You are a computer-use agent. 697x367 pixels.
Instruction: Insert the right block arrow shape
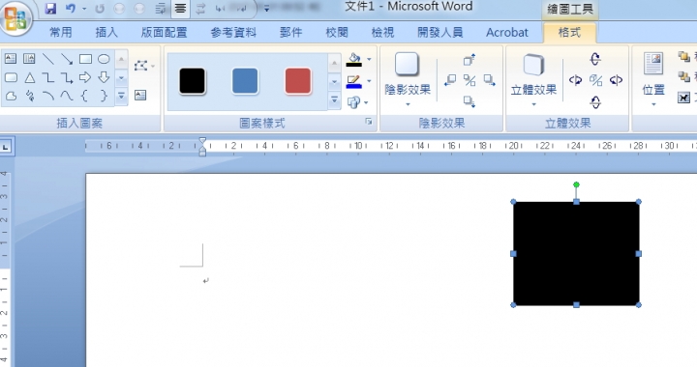pos(85,77)
